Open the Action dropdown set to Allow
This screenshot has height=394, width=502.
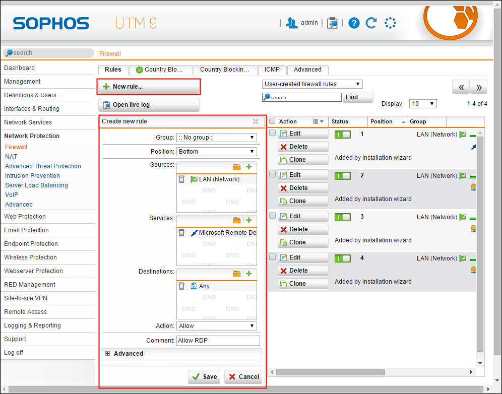tap(217, 326)
